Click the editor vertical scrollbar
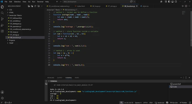Image resolution: width=192 pixels, height=104 pixels. (x=191, y=29)
